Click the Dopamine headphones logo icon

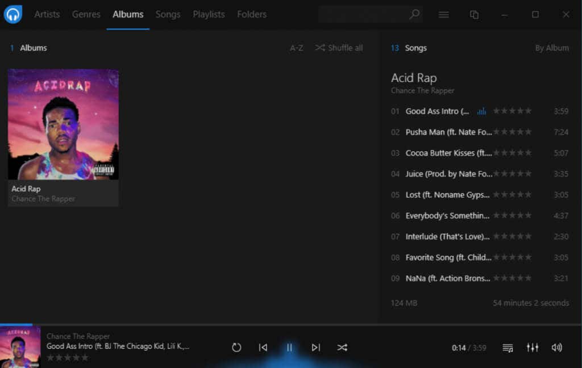[13, 14]
